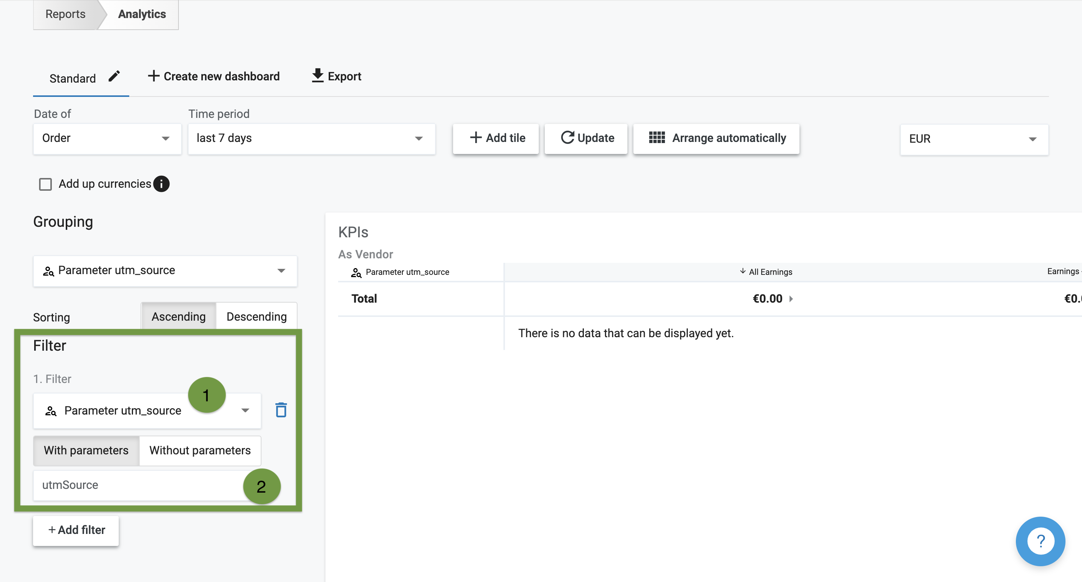Select the Standard dashboard tab

[73, 78]
